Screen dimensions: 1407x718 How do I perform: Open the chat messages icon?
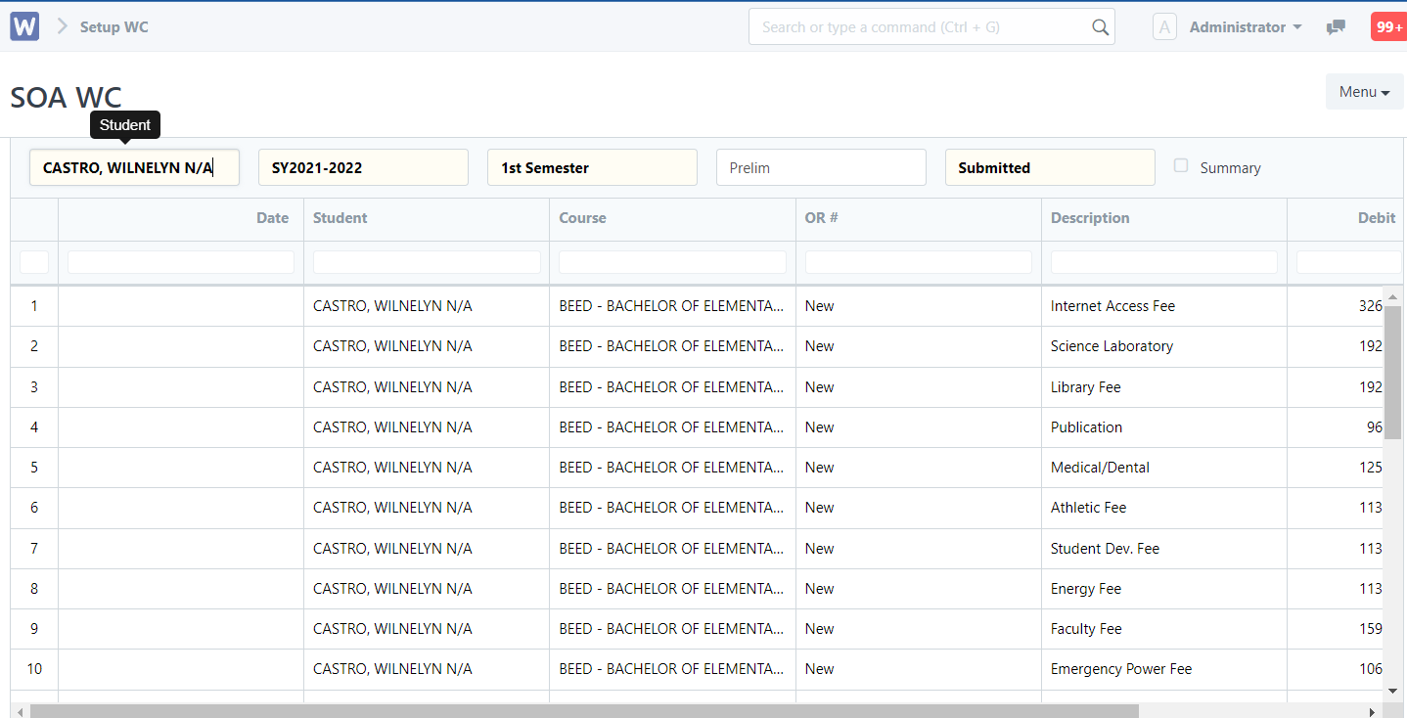coord(1335,26)
